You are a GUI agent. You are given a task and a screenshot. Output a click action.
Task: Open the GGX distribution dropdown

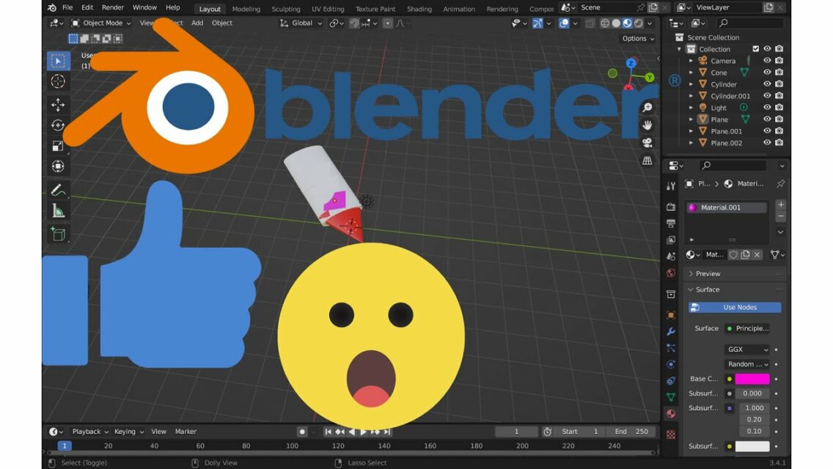coord(747,349)
